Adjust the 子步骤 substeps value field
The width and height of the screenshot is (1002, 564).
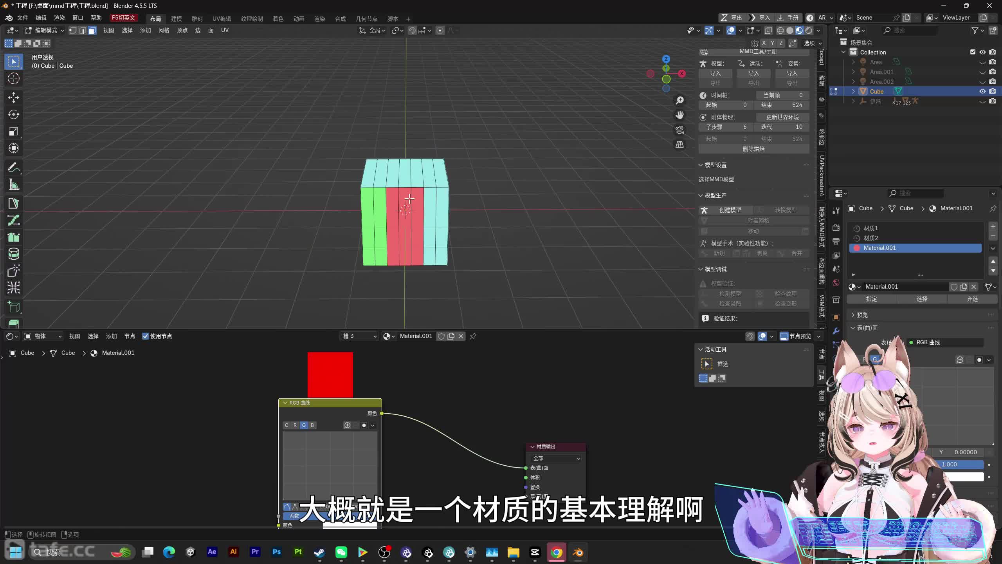tap(726, 127)
